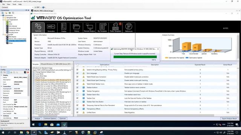241x135 pixels.
Task: Click the Optimization Applied legend swatch
Action: pos(187,58)
